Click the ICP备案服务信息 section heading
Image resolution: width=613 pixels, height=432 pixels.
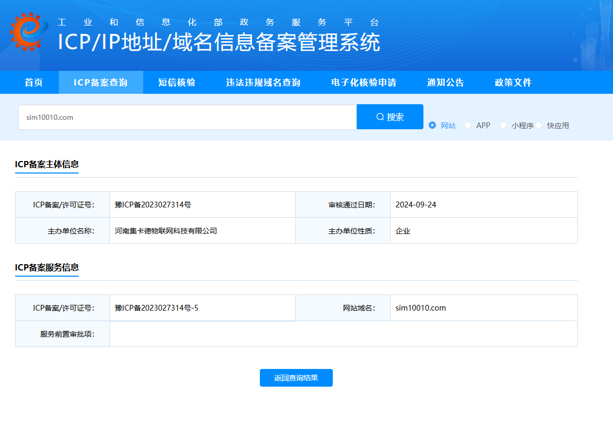[47, 268]
